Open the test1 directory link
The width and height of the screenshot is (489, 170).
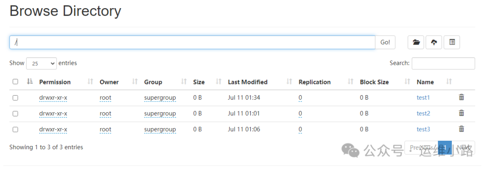pyautogui.click(x=423, y=97)
